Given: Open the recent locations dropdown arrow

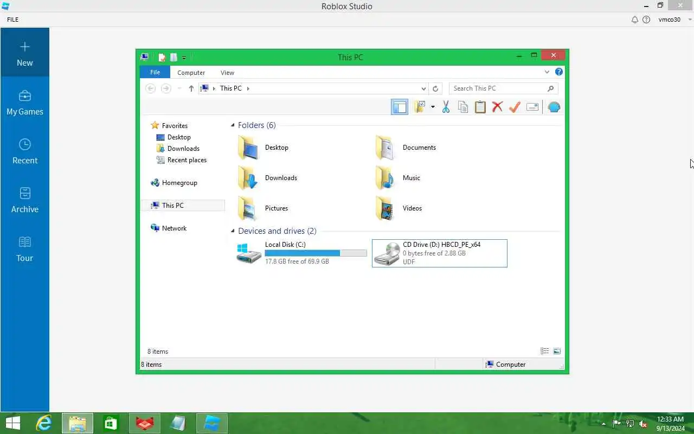Looking at the screenshot, I should (x=179, y=88).
